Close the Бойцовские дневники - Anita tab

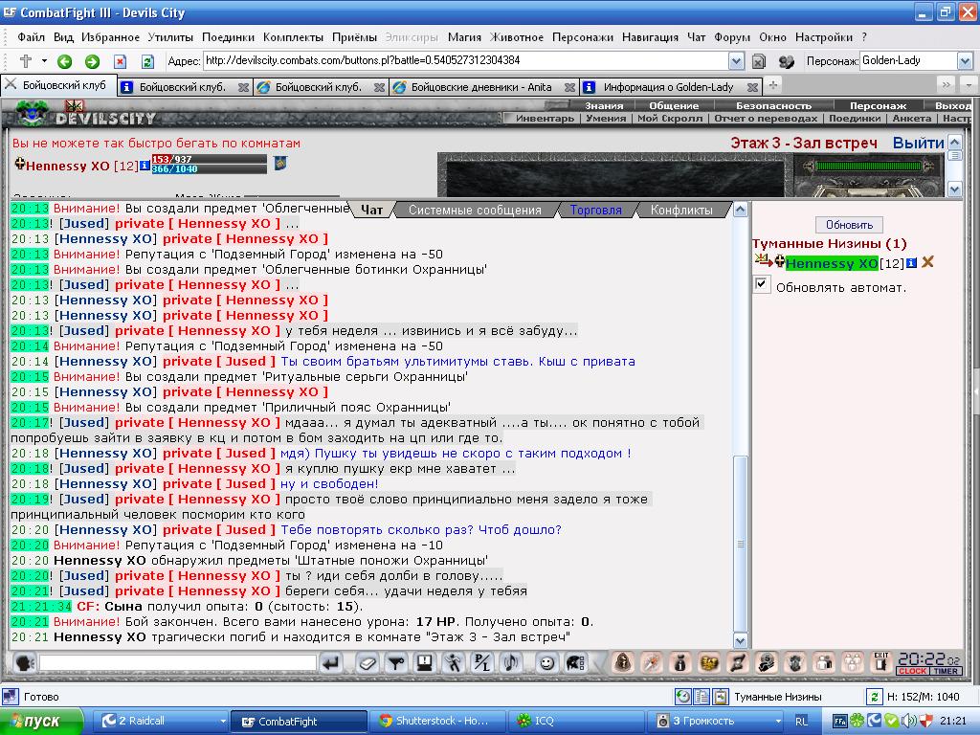[569, 87]
